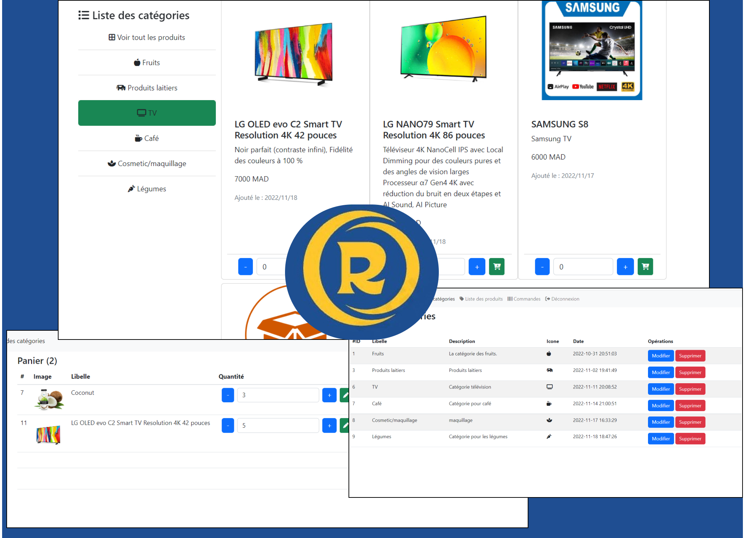Click the cow icon in Produits laitiers table row
The width and height of the screenshot is (745, 538).
coord(550,370)
